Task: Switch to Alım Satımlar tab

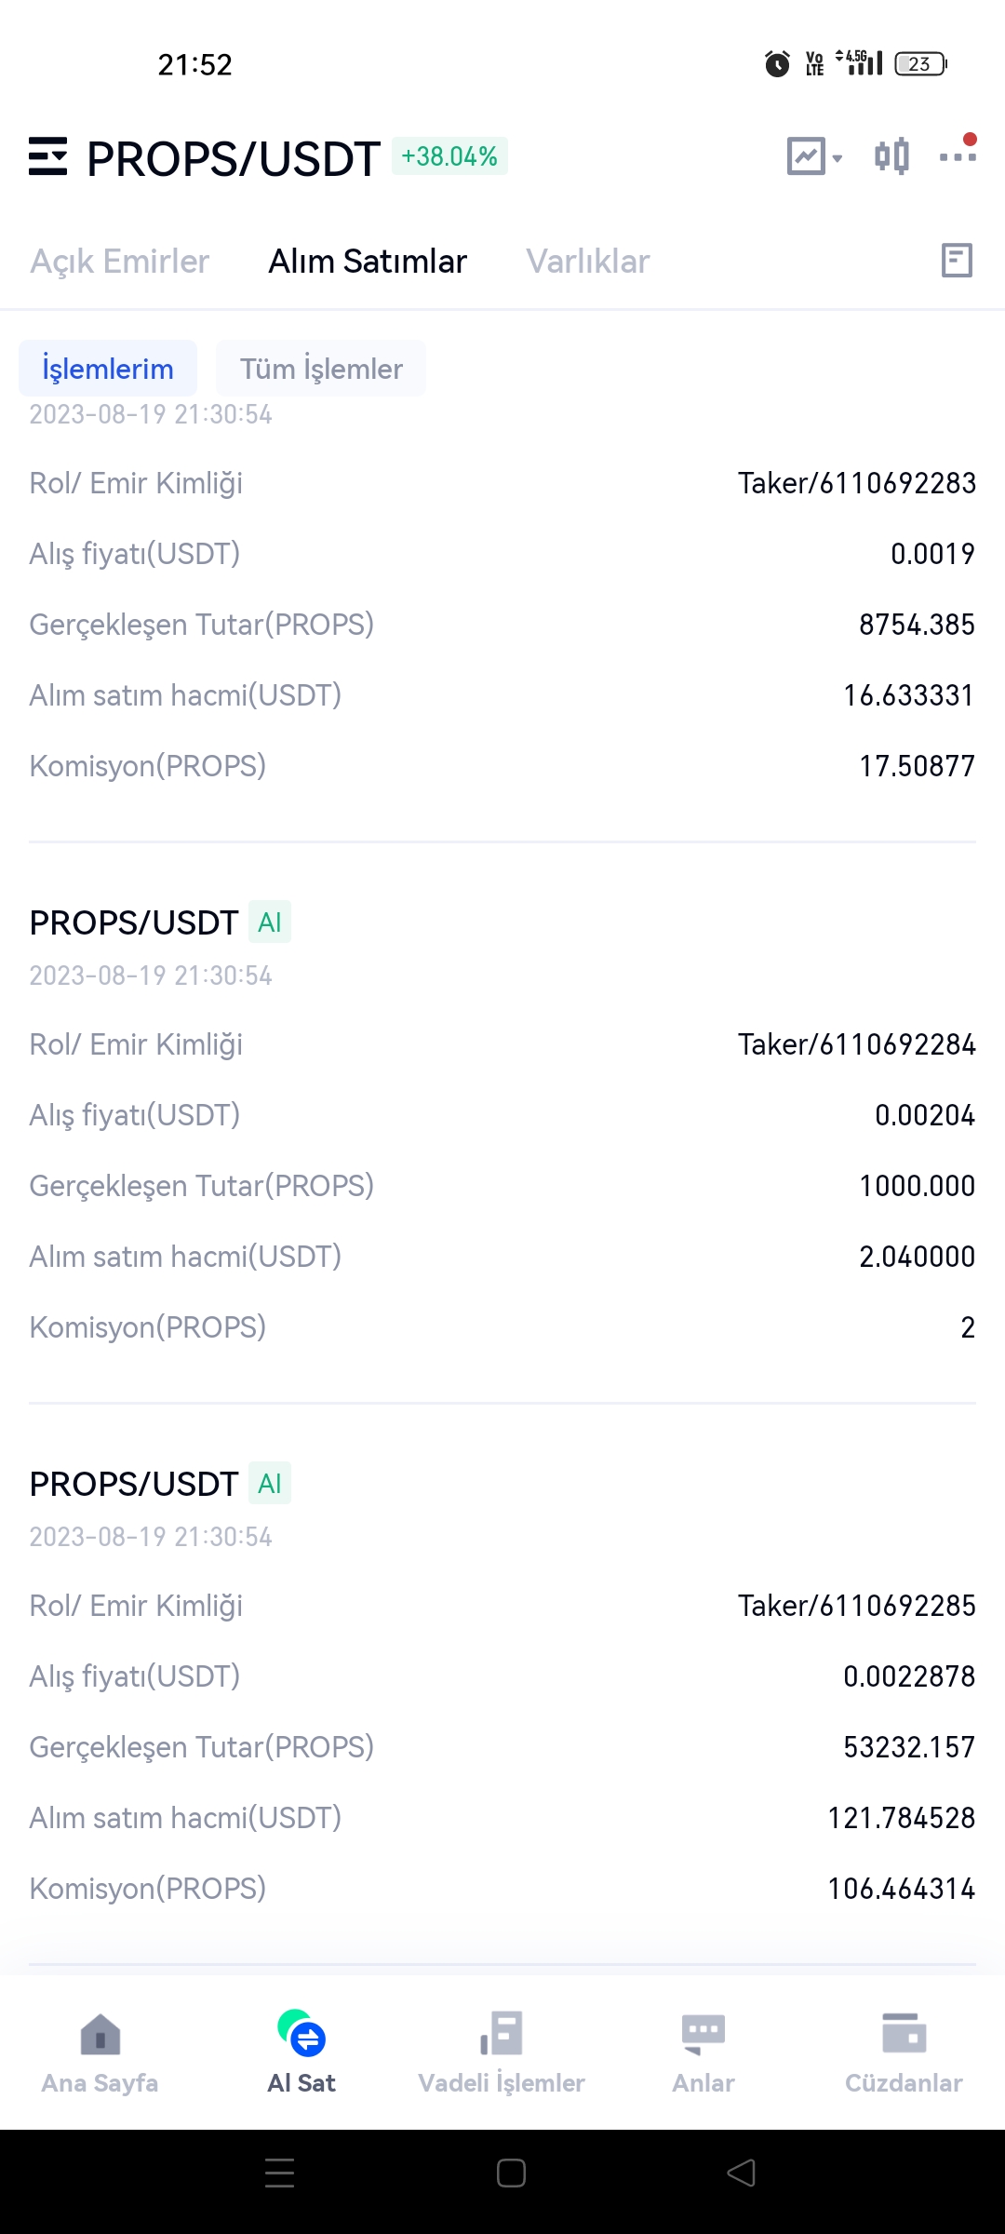Action: (x=368, y=262)
